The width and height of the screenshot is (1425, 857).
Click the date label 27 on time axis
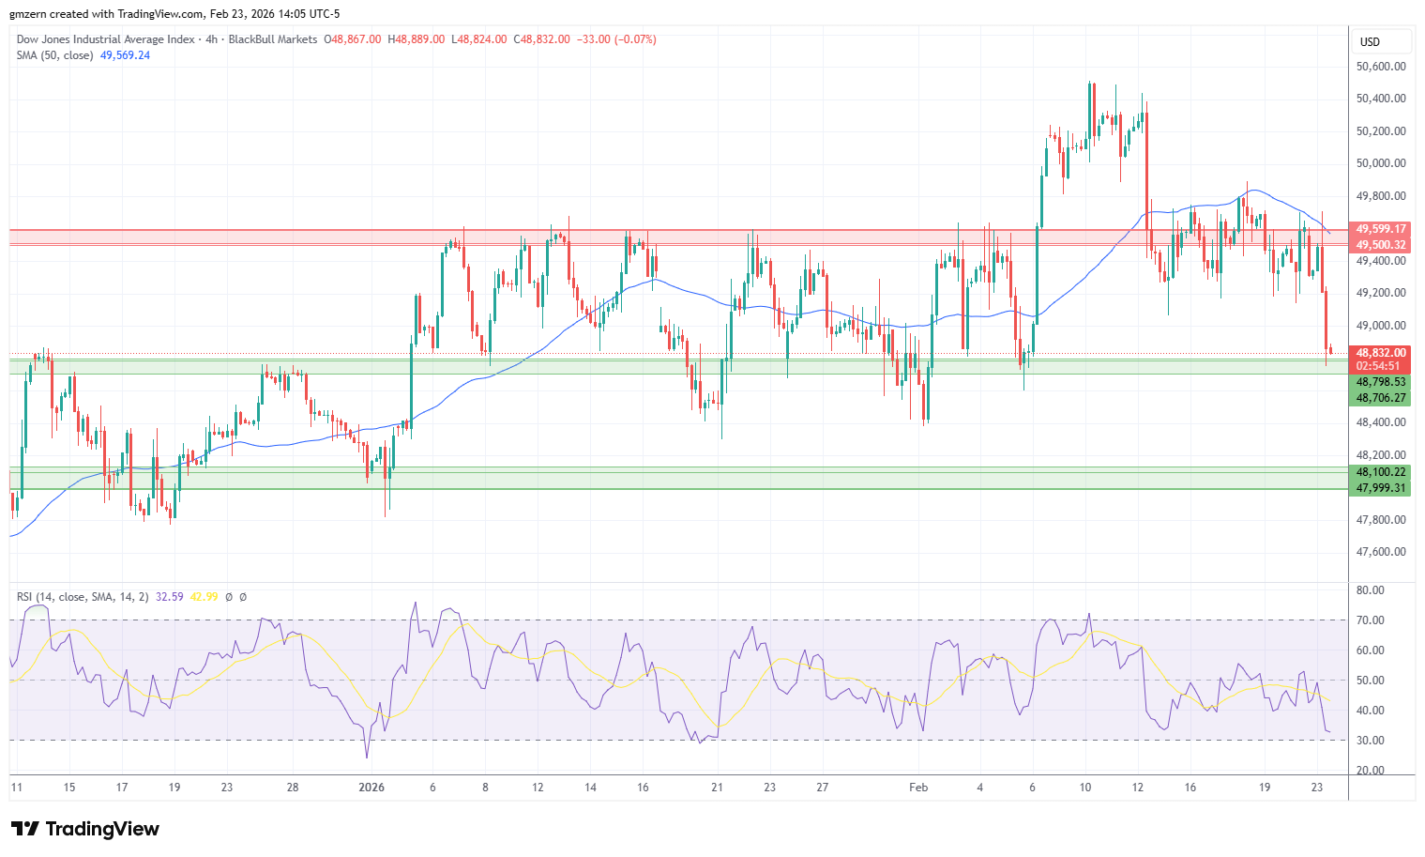[822, 788]
